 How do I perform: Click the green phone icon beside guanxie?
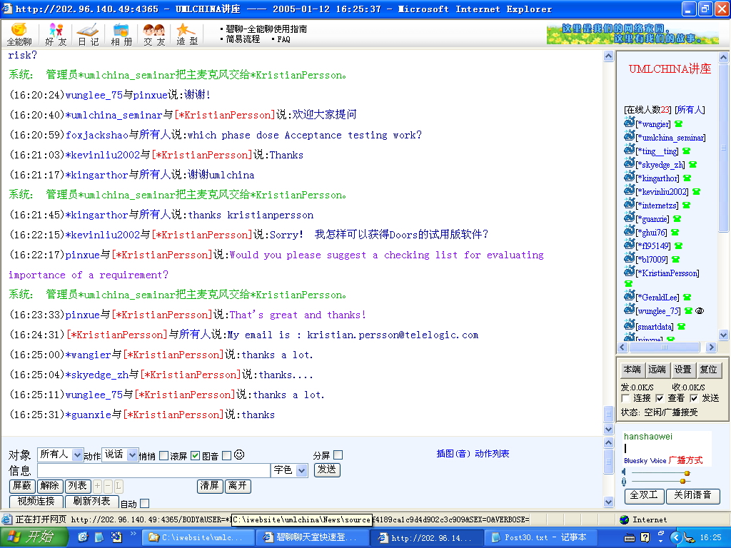coord(677,218)
